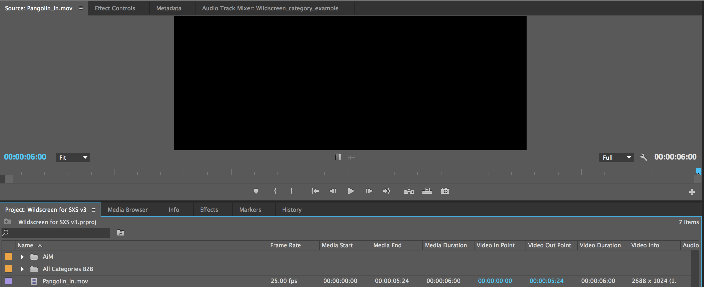Click the project bin navigate-up icon
Screen dimensions: 704x287
pyautogui.click(x=8, y=222)
